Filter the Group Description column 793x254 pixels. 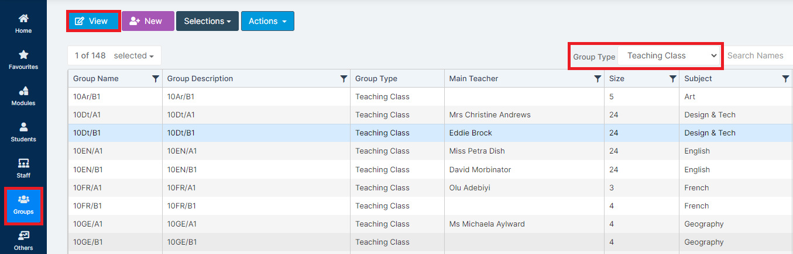point(344,79)
